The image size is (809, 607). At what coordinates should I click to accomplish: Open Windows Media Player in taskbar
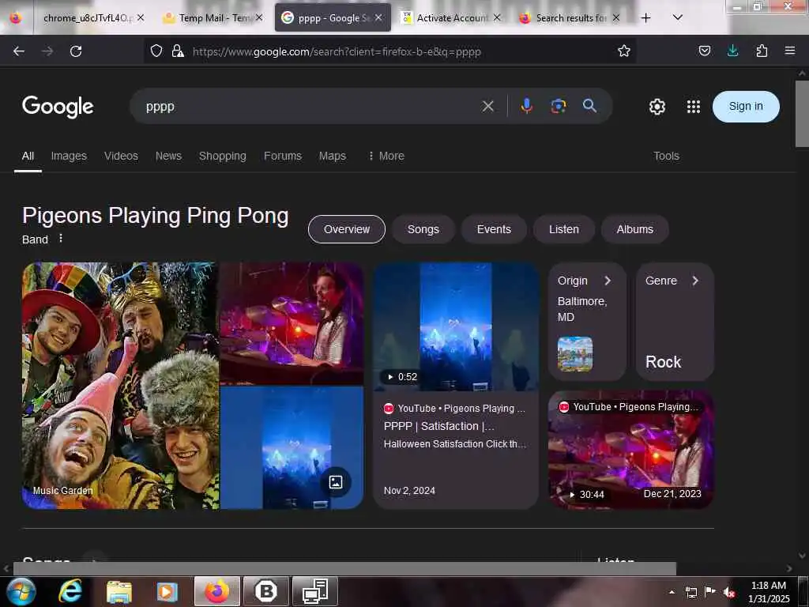(167, 591)
